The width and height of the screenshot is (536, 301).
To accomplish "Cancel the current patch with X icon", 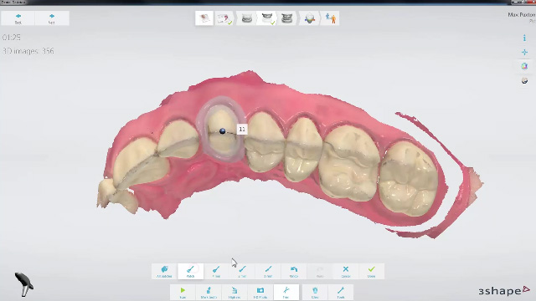I will click(x=346, y=271).
